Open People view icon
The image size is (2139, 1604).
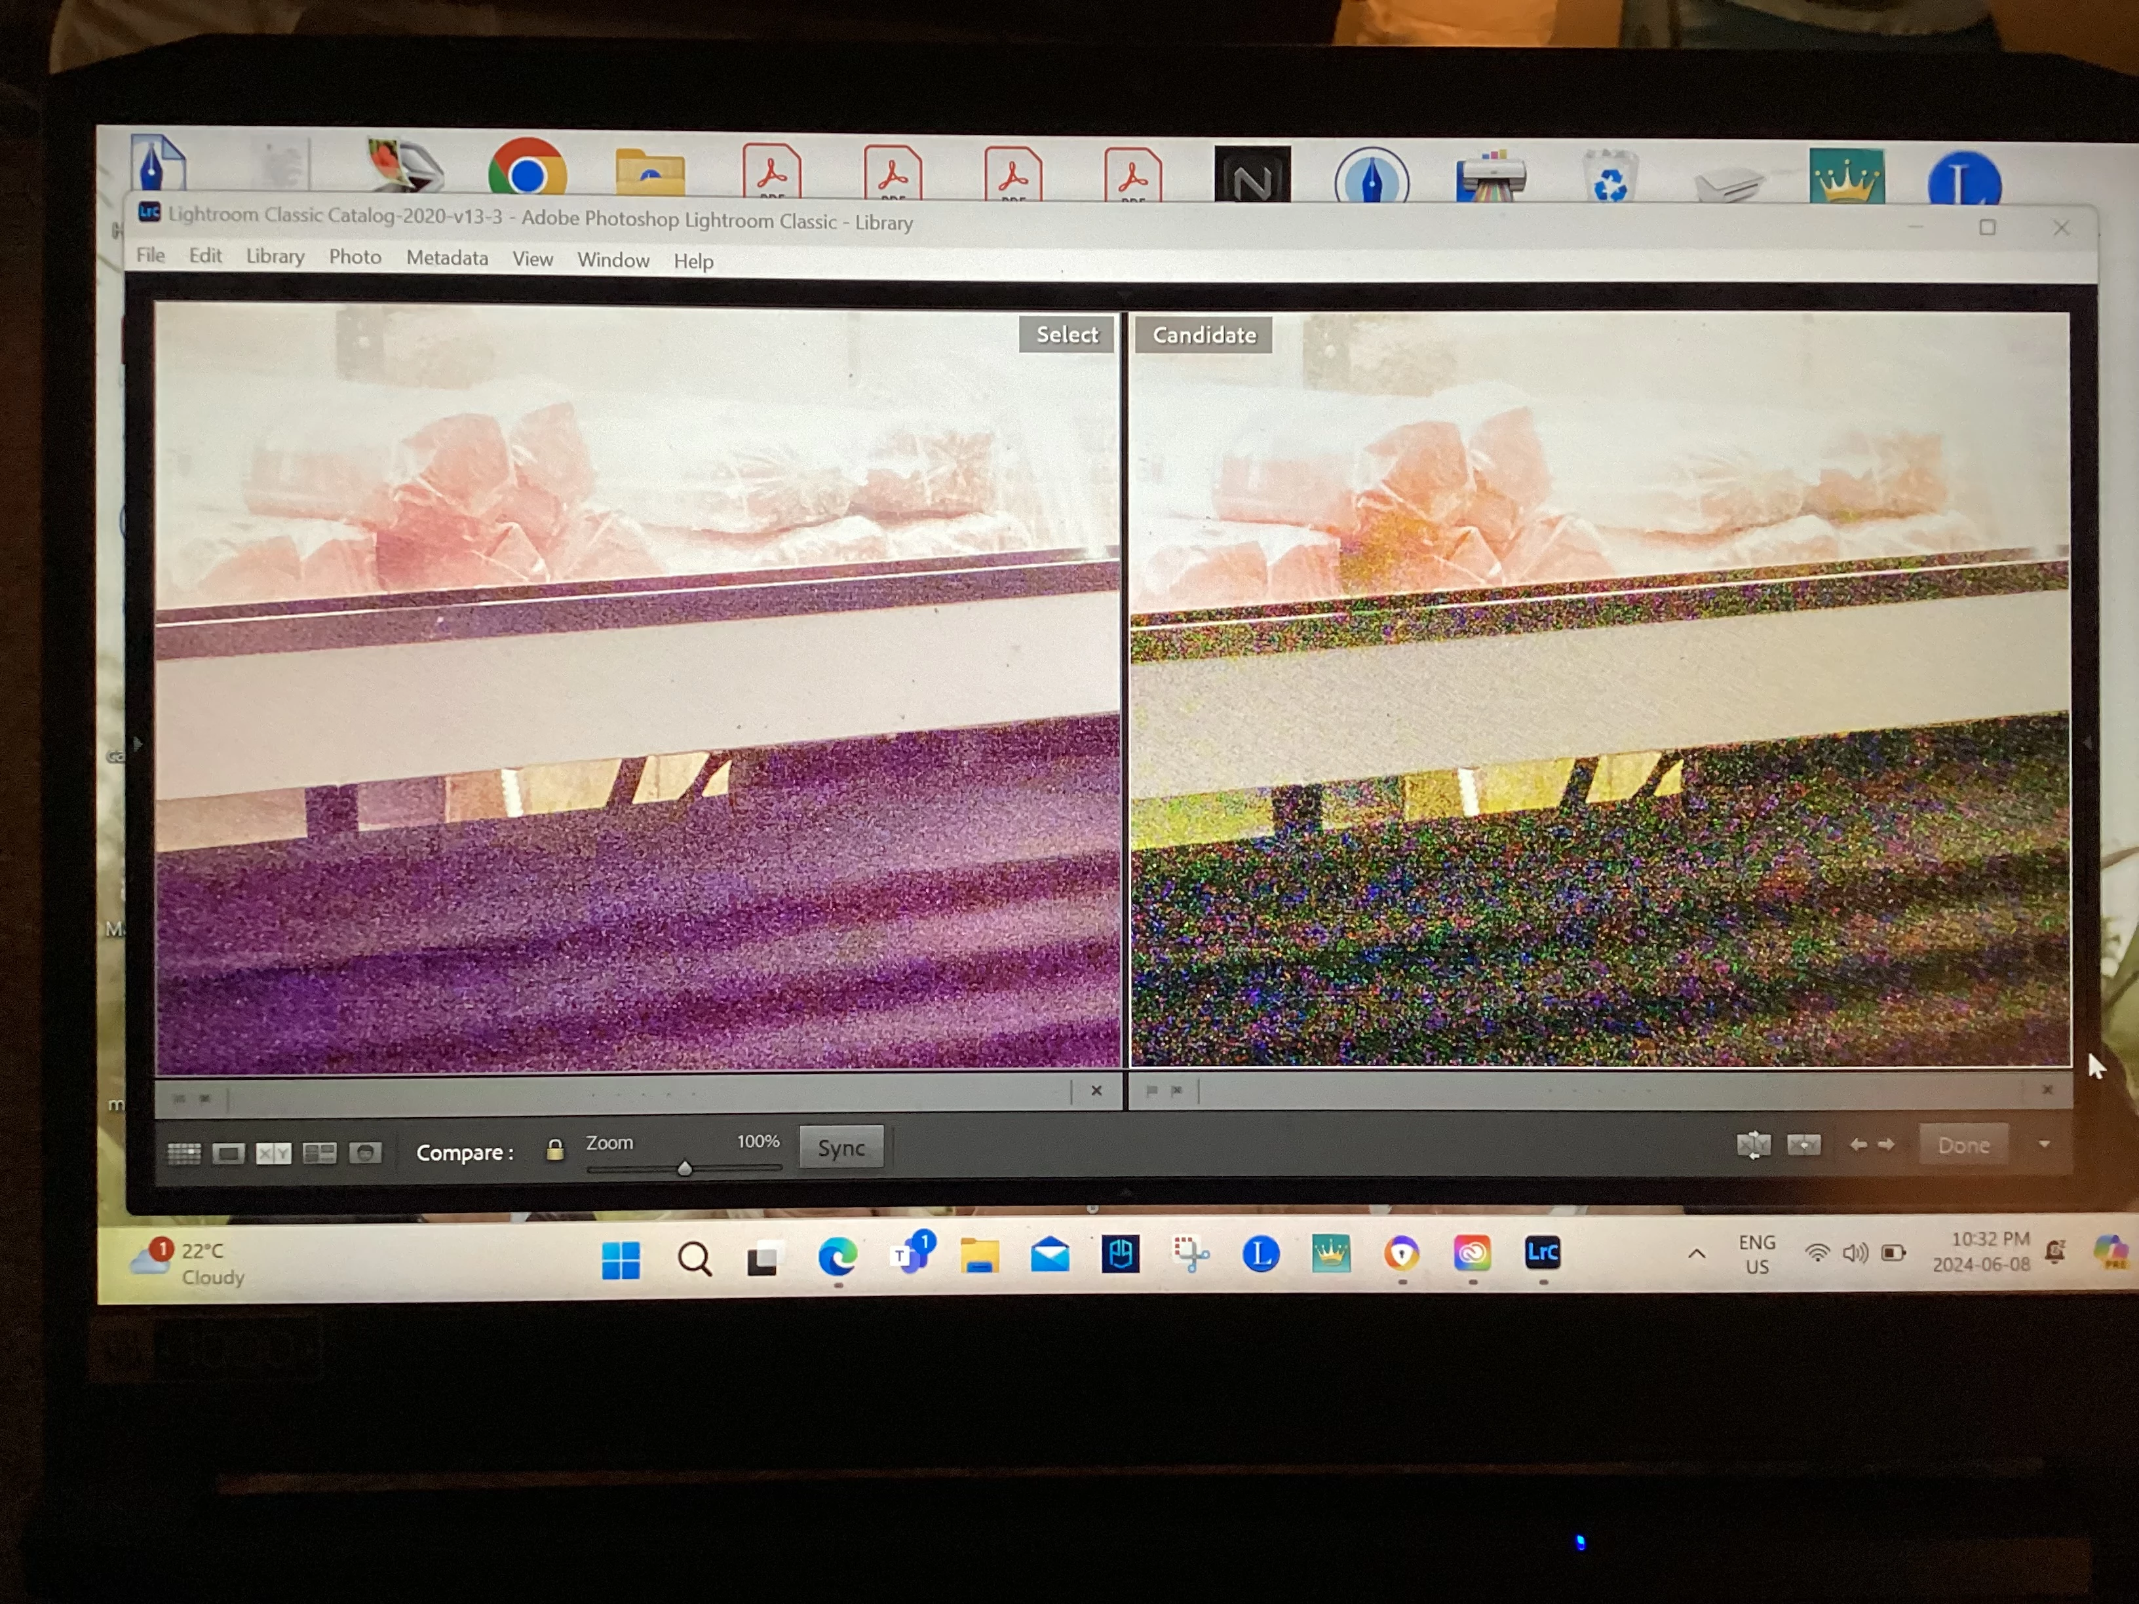pyautogui.click(x=364, y=1153)
